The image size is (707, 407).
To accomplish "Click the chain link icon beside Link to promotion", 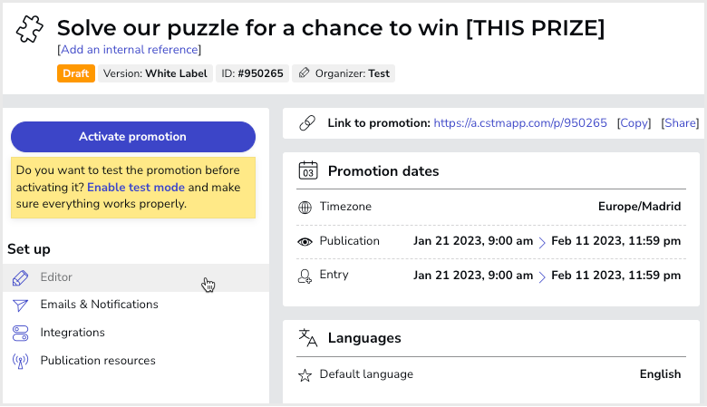I will [307, 123].
